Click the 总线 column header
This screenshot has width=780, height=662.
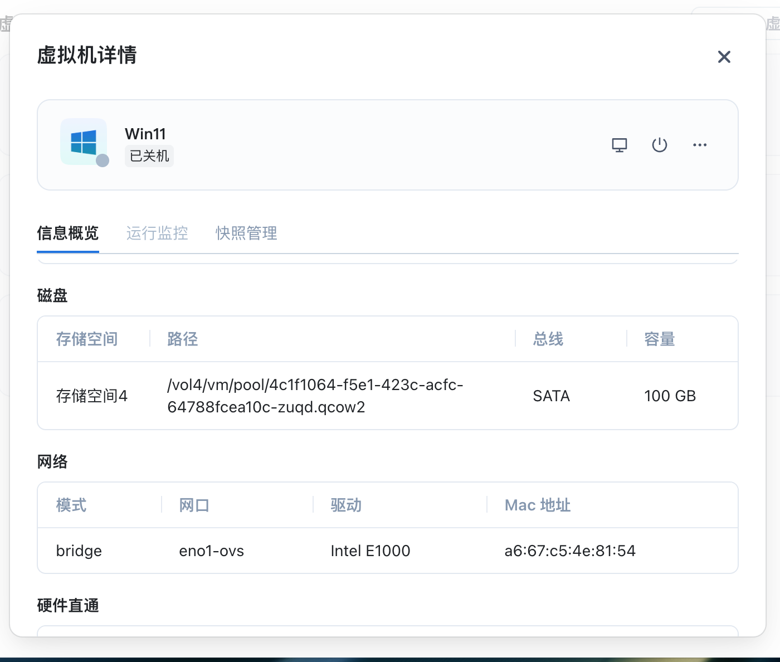548,339
